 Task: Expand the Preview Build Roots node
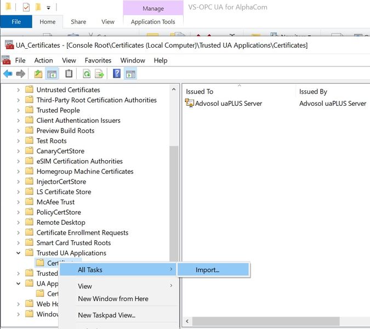19,131
